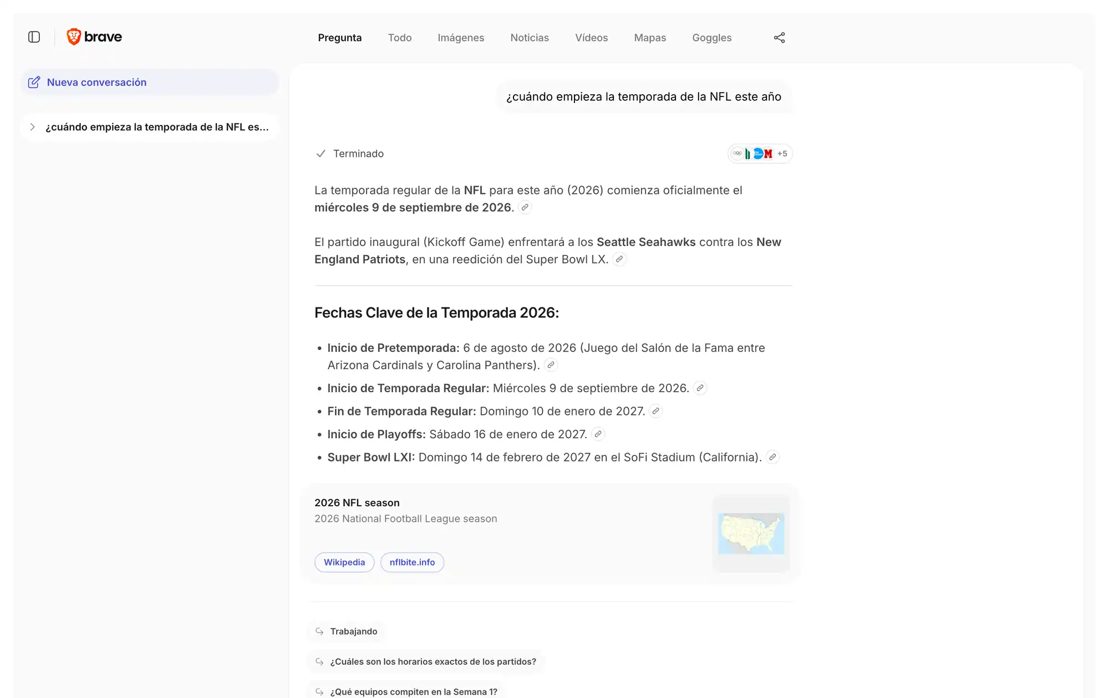
Task: Click the bold 'Seattle Seahawks' text
Action: [x=646, y=242]
